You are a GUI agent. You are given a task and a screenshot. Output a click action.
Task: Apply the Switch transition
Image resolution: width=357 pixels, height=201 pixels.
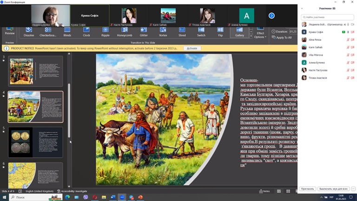click(201, 32)
